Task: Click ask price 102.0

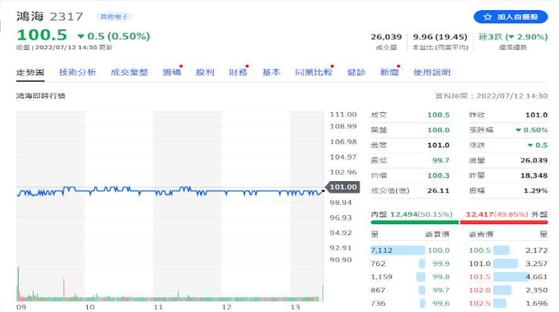Action: tap(480, 291)
